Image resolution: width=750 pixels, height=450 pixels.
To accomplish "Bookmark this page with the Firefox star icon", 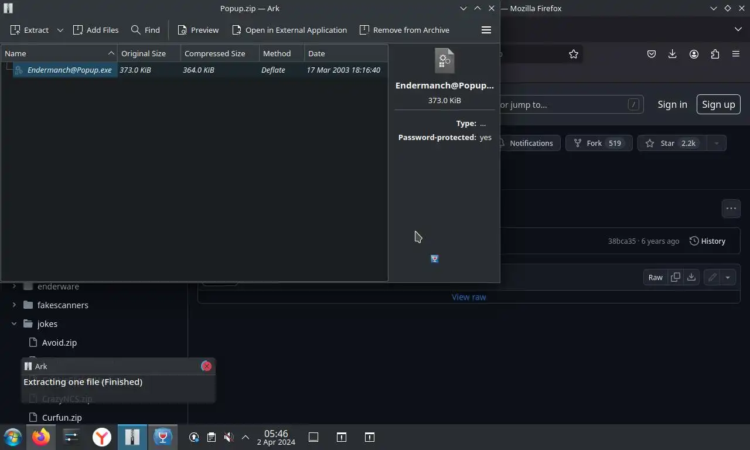I will [574, 54].
